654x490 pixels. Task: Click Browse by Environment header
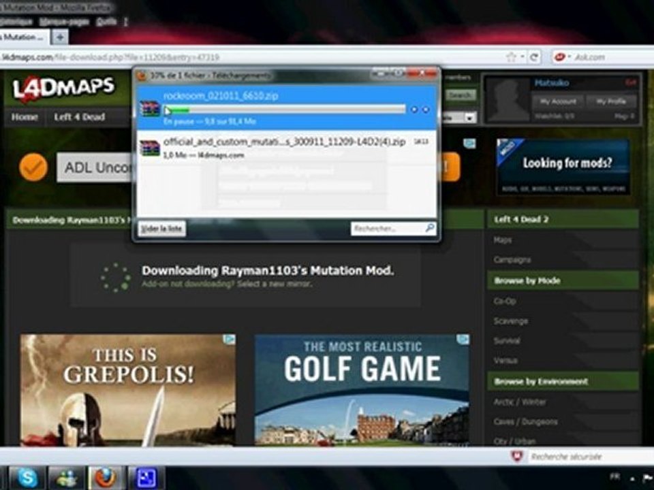pos(563,381)
